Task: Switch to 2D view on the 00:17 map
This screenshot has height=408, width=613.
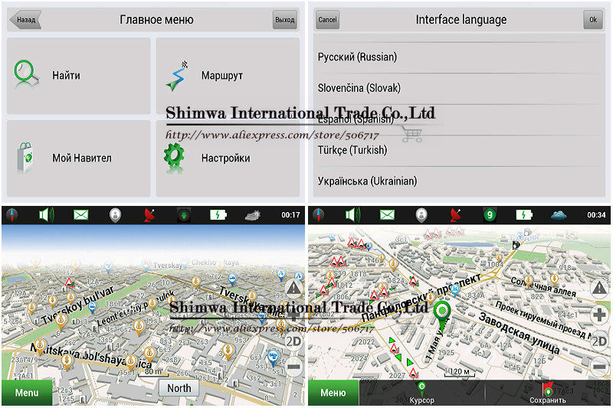Action: click(293, 341)
